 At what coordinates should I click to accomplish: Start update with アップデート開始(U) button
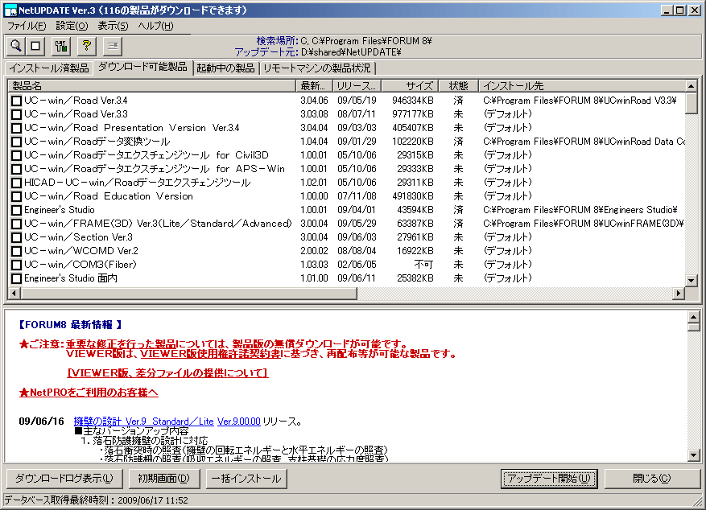pos(549,478)
